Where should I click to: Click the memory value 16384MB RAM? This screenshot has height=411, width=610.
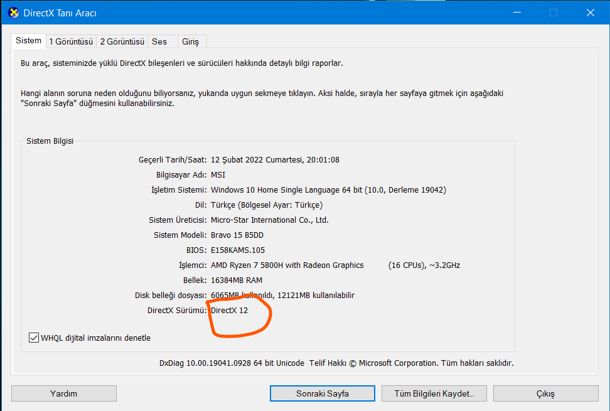(237, 280)
